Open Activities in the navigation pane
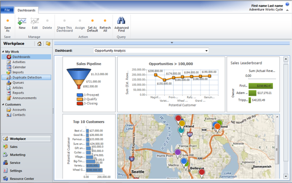The width and height of the screenshot is (292, 183). pos(19,62)
